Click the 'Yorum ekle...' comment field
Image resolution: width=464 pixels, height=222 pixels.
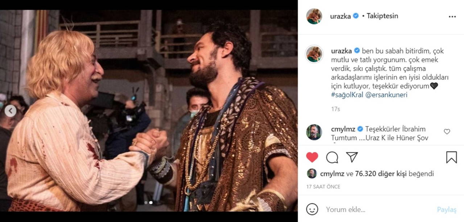377,209
